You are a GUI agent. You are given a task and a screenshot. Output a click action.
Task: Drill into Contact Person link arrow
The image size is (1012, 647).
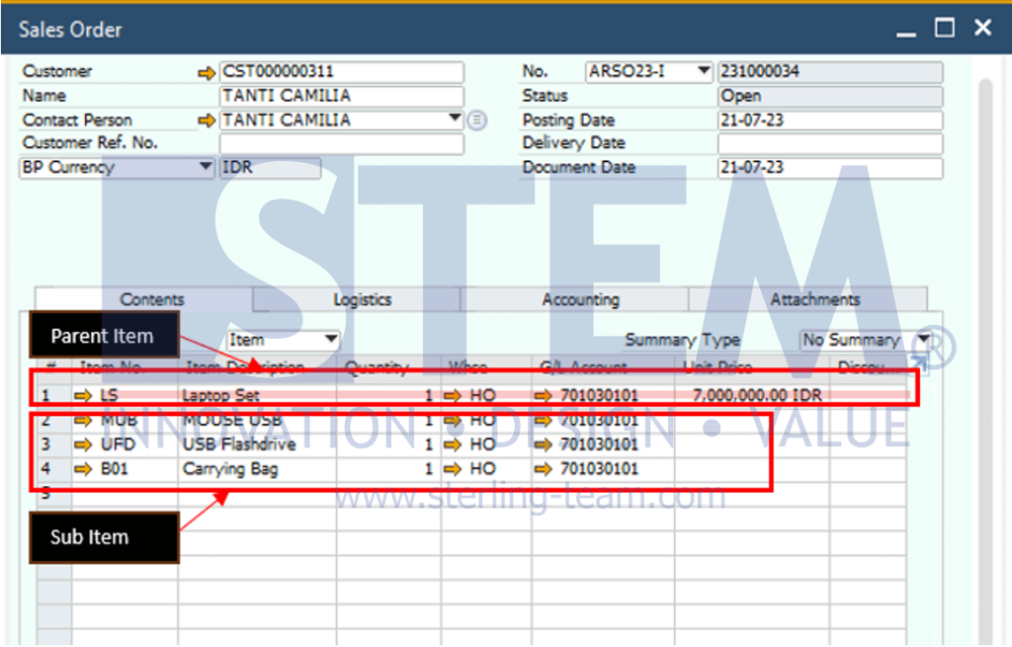pos(207,120)
